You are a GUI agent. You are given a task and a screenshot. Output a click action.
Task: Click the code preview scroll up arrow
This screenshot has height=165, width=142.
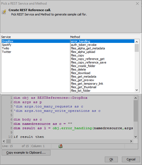point(135,98)
